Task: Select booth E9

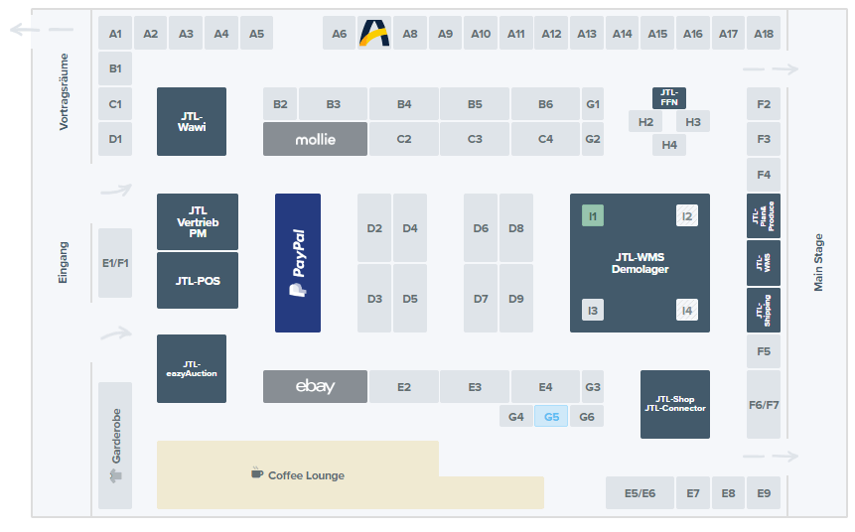Action: pyautogui.click(x=764, y=492)
